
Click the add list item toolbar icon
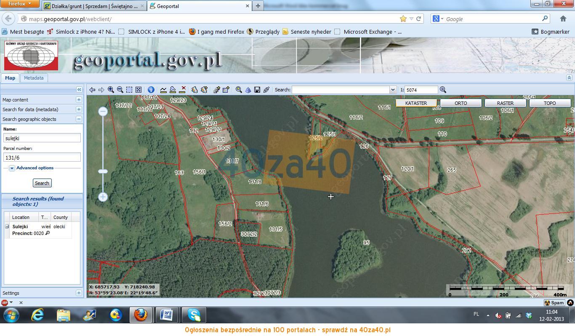226,90
